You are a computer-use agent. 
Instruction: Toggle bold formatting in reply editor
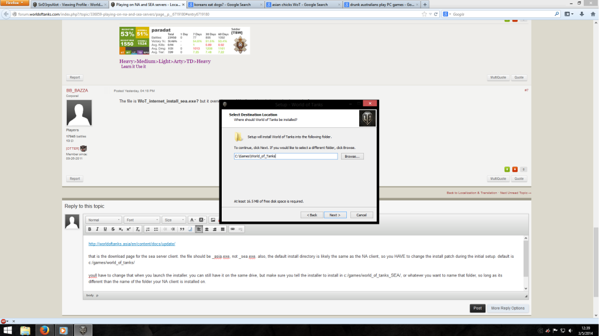coord(89,229)
